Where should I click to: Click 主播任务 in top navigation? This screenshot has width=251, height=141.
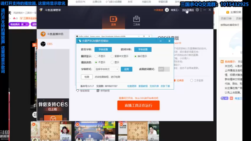(x=97, y=2)
